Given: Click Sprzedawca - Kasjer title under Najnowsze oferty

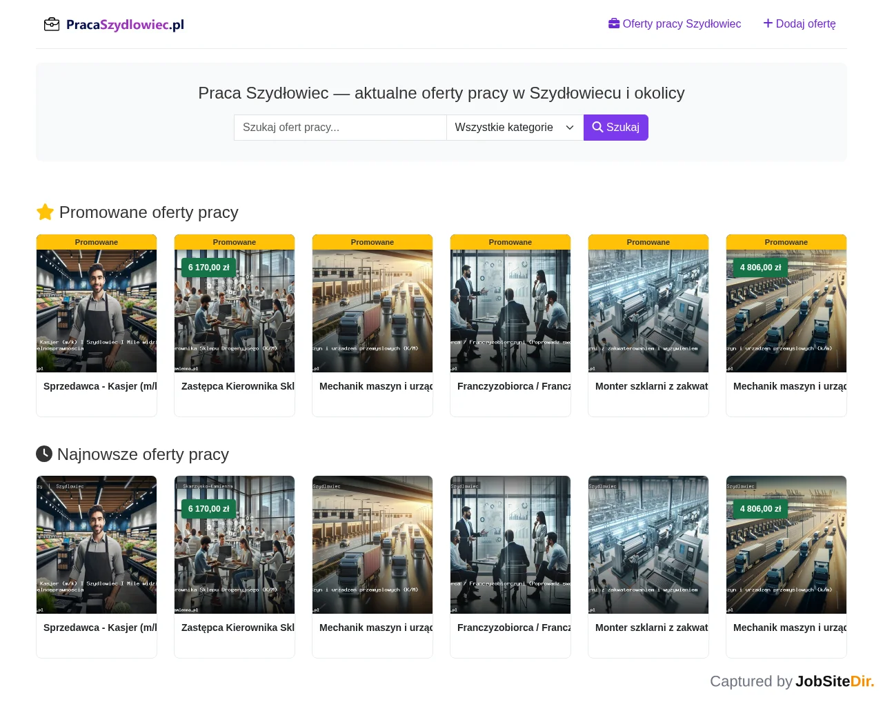Looking at the screenshot, I should (x=100, y=628).
